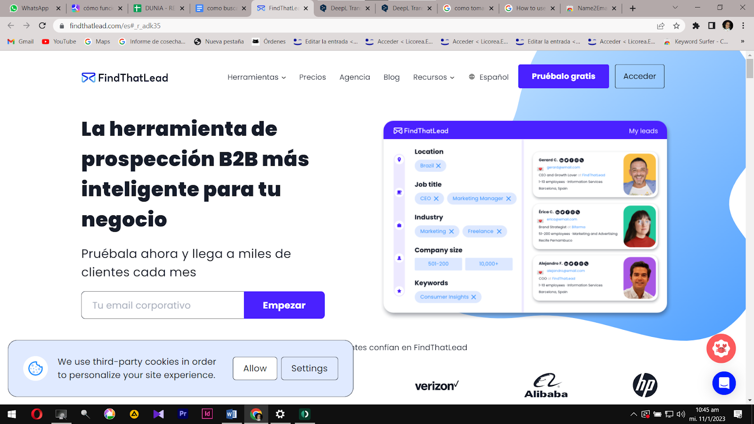Open Precios in the navigation
The image size is (754, 424).
(312, 77)
